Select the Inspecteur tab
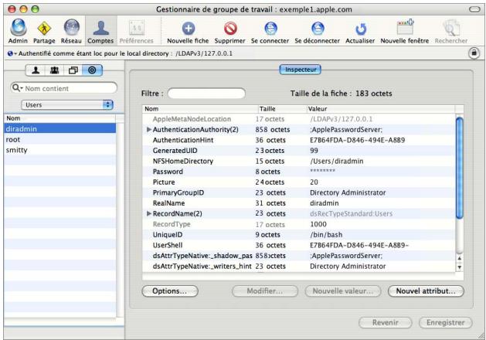This screenshot has width=486, height=340. pos(301,70)
